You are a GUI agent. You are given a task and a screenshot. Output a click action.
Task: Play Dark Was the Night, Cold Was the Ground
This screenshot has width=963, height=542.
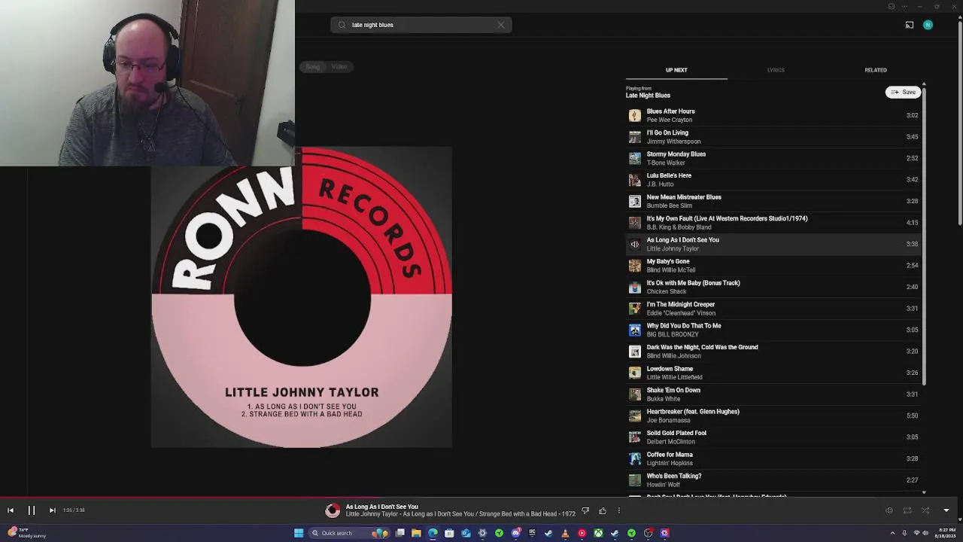[773, 352]
